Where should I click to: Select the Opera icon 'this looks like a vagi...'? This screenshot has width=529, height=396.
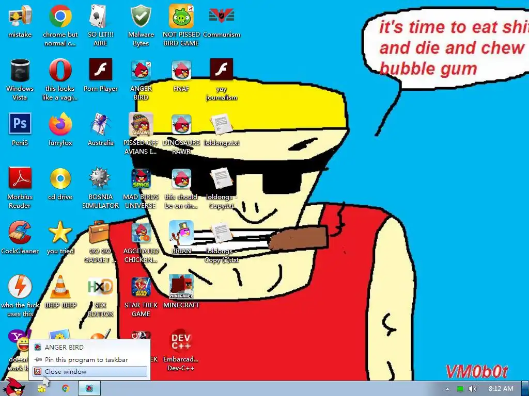tap(60, 79)
